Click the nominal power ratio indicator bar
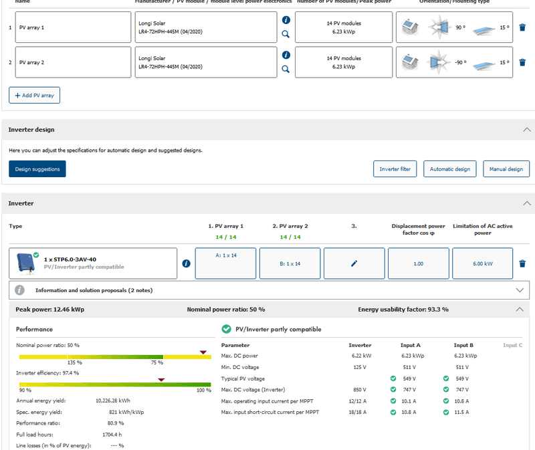 click(114, 356)
